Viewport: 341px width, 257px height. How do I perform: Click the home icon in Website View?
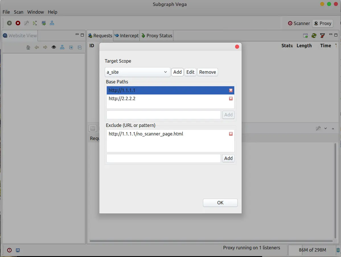click(x=28, y=47)
